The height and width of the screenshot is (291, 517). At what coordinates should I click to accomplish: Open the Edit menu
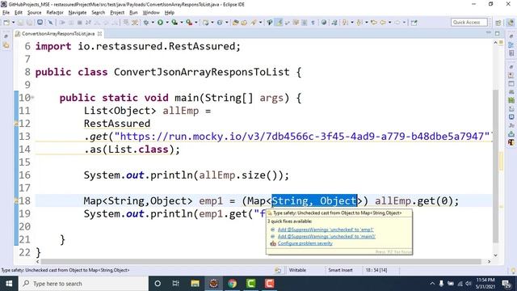coord(19,13)
